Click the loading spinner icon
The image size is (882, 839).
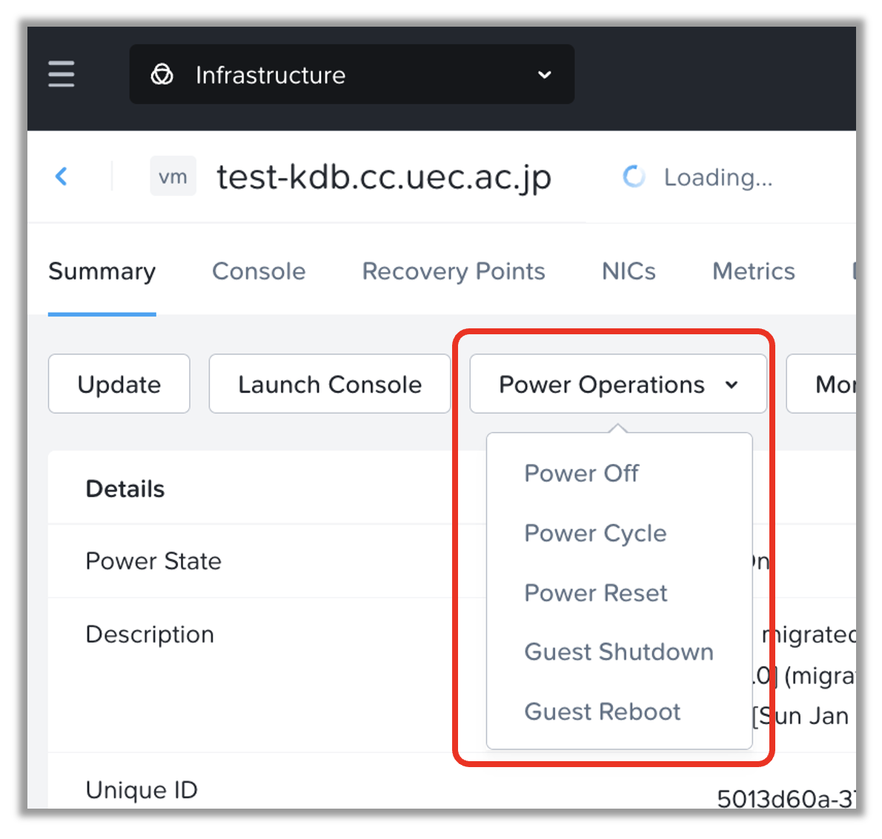pyautogui.click(x=634, y=177)
